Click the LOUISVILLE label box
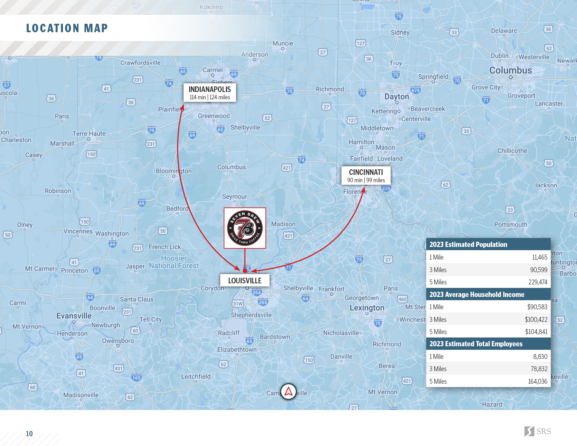 pyautogui.click(x=245, y=281)
